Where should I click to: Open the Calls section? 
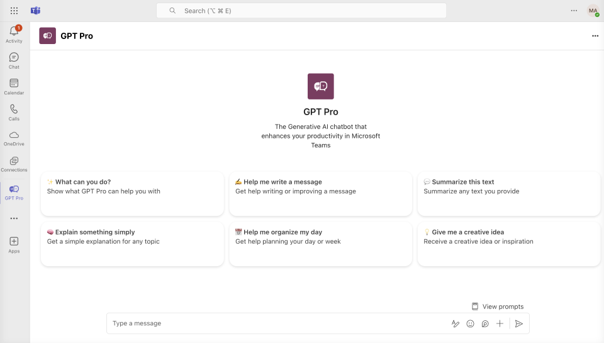click(x=14, y=111)
